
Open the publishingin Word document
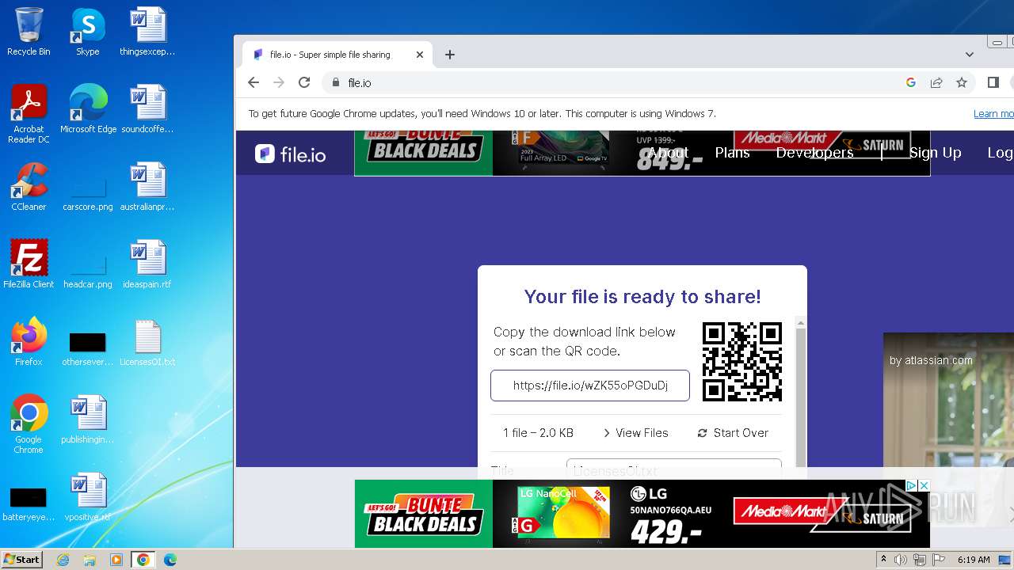88,420
